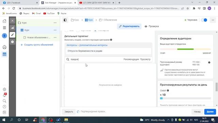Click the blue account avatar circle

pyautogui.click(x=4, y=36)
